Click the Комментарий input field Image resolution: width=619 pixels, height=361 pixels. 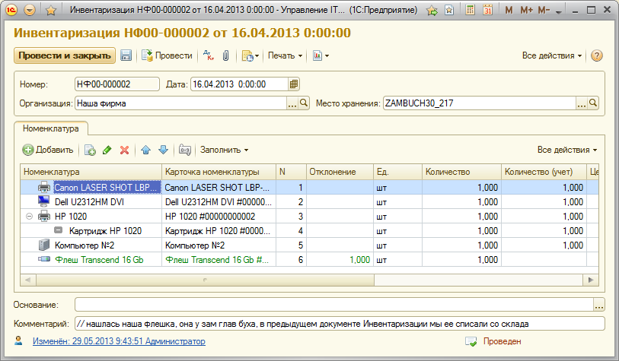340,324
